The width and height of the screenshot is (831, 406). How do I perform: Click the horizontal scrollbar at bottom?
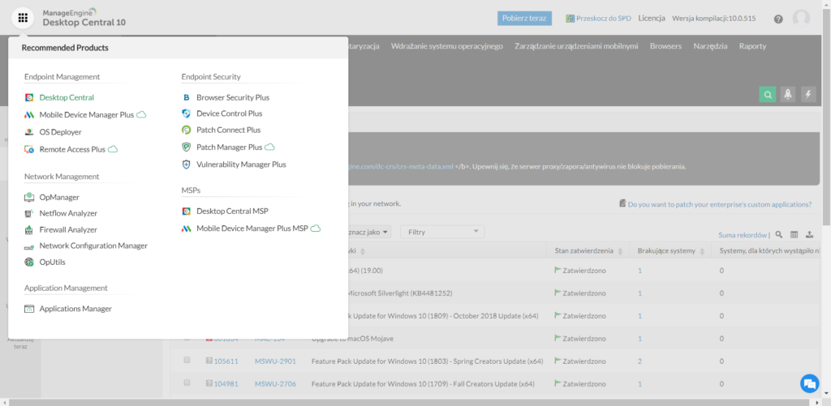(406, 402)
